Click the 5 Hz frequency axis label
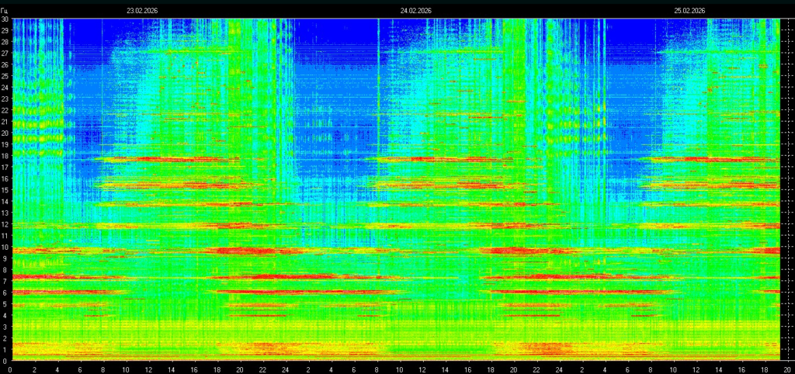Viewport: 795px width, 374px height. [x=5, y=304]
